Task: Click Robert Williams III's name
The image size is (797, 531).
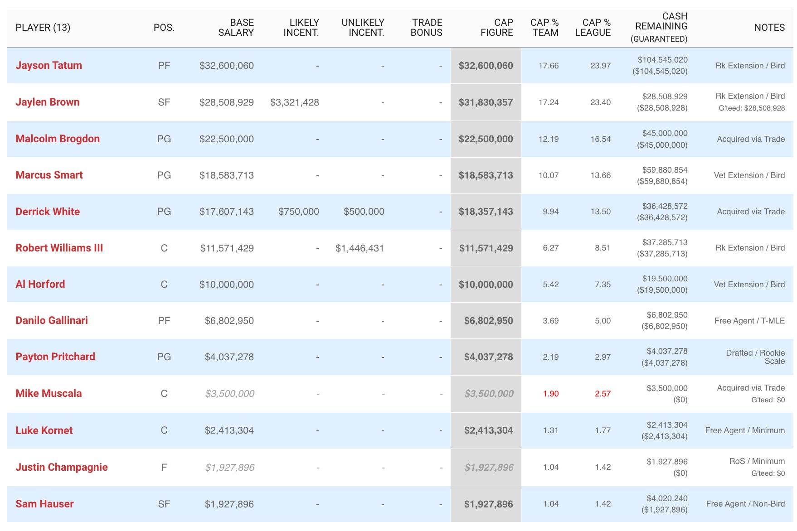Action: (59, 248)
